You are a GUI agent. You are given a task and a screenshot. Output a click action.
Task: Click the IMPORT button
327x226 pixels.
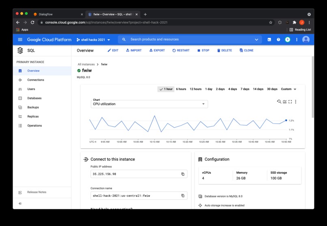133,50
